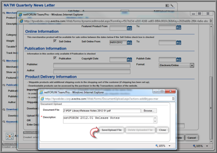The width and height of the screenshot is (217, 153).
Task: Click 105% zoom icon in edit modal status bar
Action: pyautogui.click(x=194, y=146)
